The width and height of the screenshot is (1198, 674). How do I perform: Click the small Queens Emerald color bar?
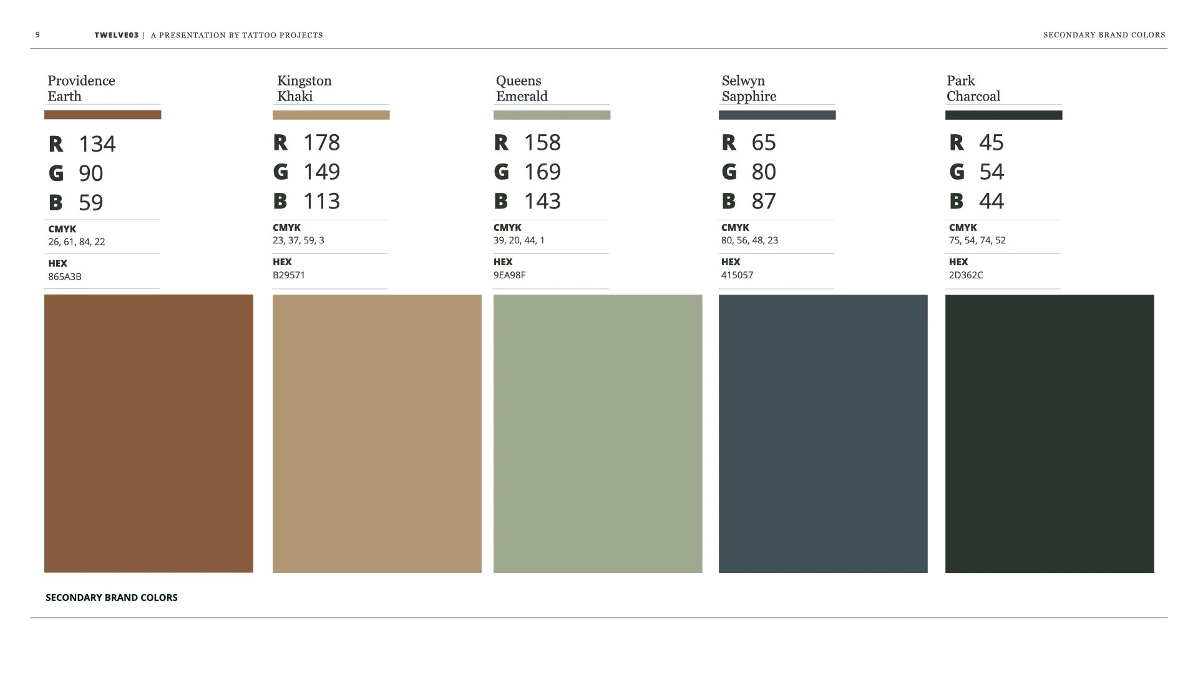click(x=552, y=115)
